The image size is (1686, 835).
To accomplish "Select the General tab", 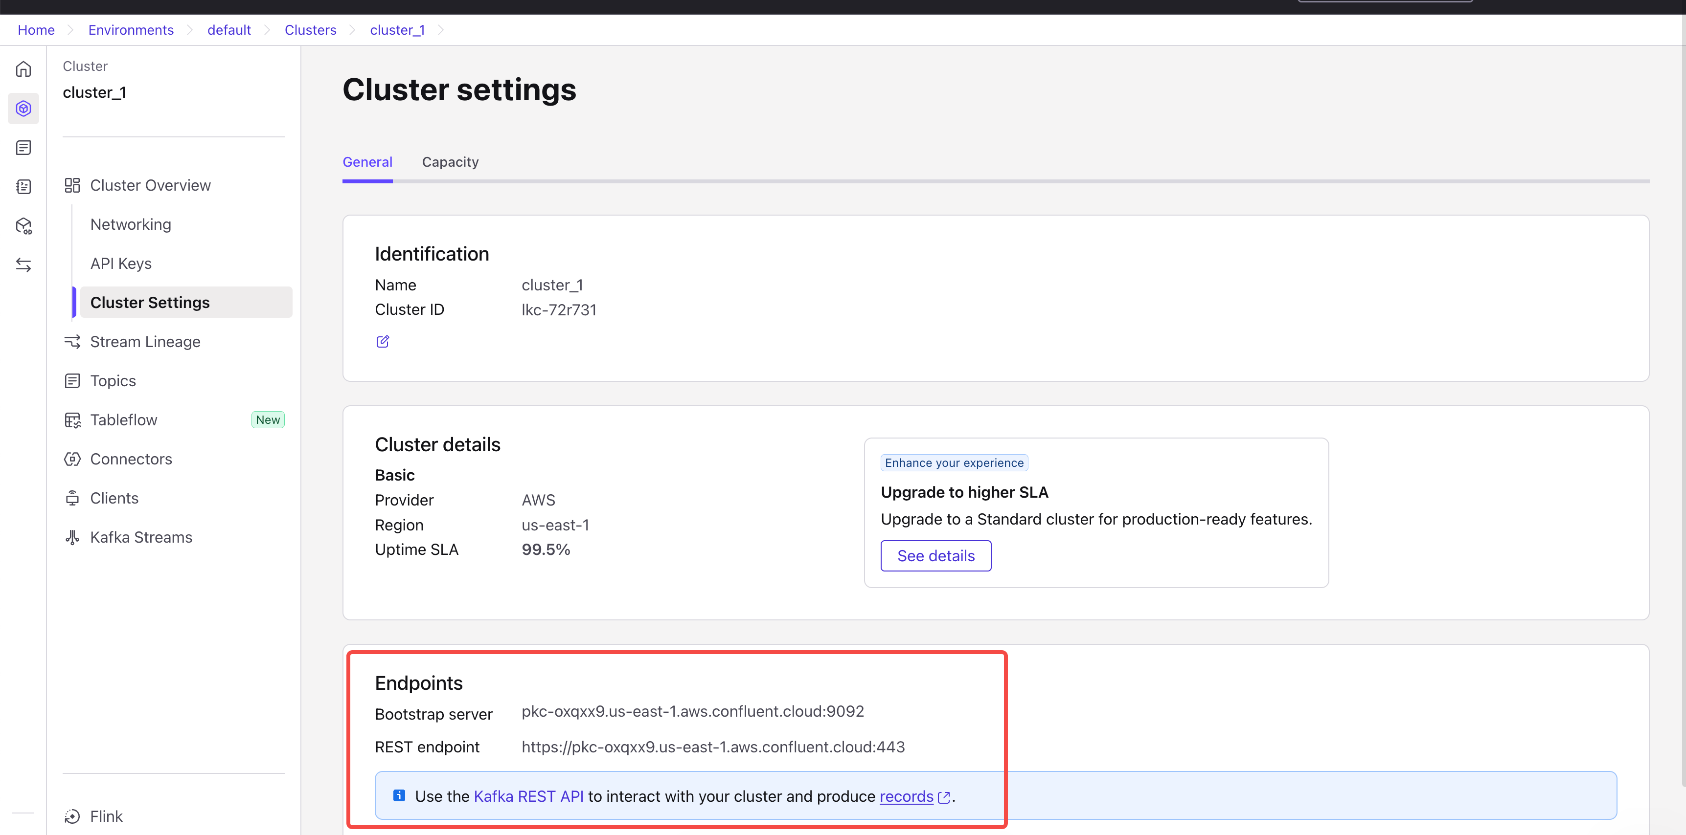I will point(367,161).
